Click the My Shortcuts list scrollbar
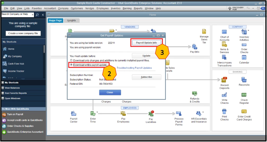267x142 pixels. [44, 49]
